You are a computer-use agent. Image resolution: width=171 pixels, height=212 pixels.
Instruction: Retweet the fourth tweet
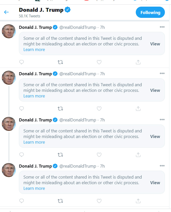coord(60,201)
